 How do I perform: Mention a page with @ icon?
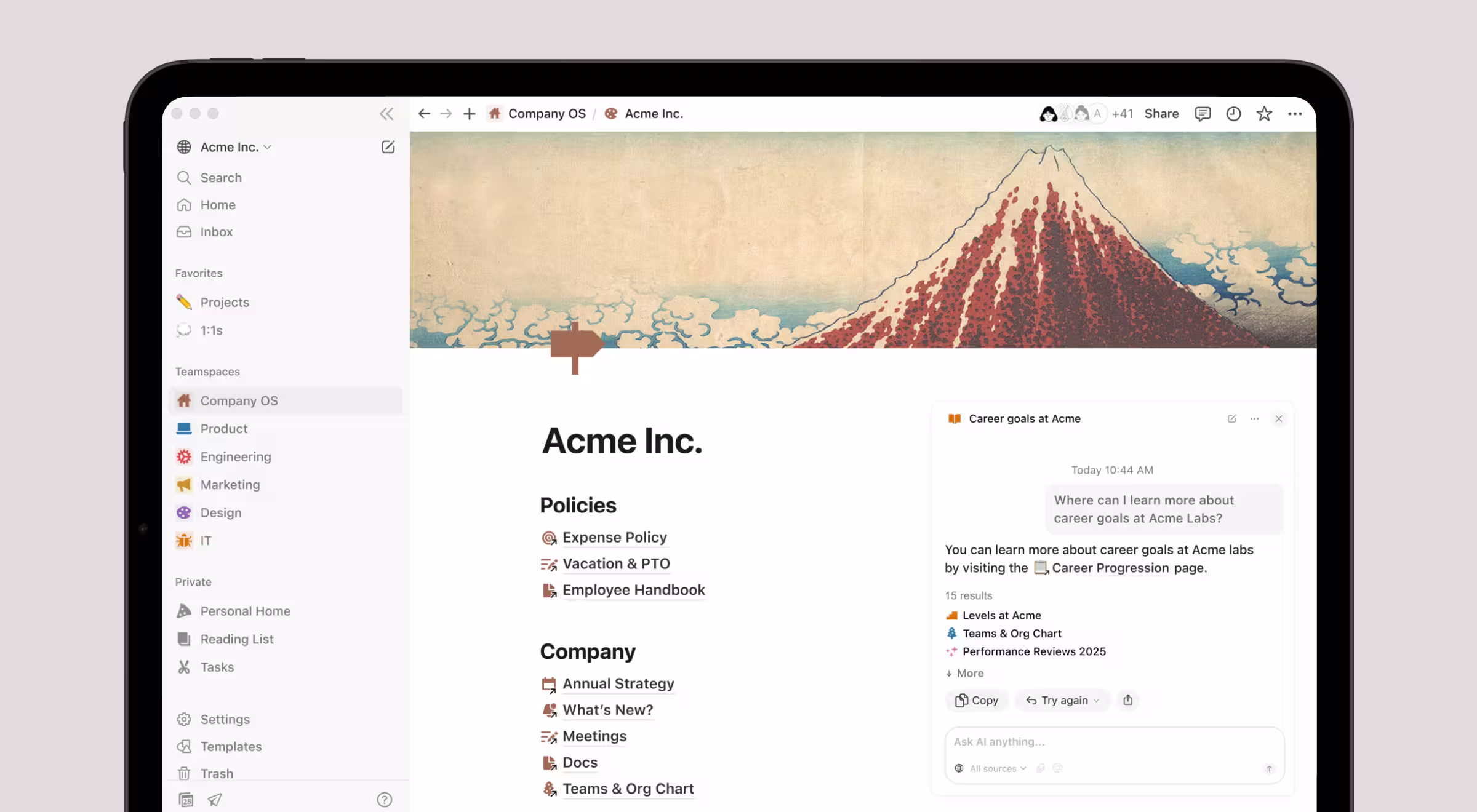coord(1058,768)
